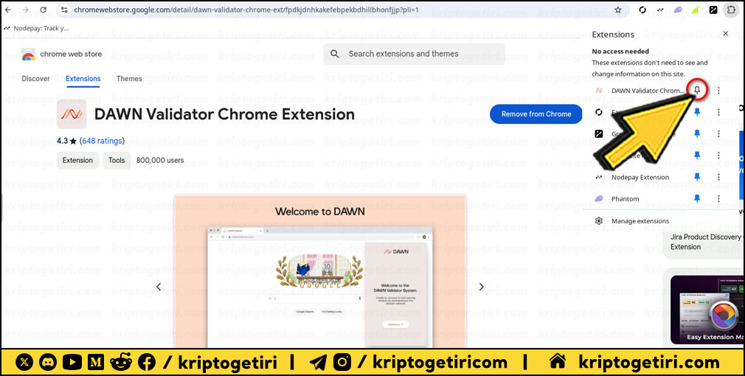745x376 pixels.
Task: Open the Themes tab
Action: 129,79
